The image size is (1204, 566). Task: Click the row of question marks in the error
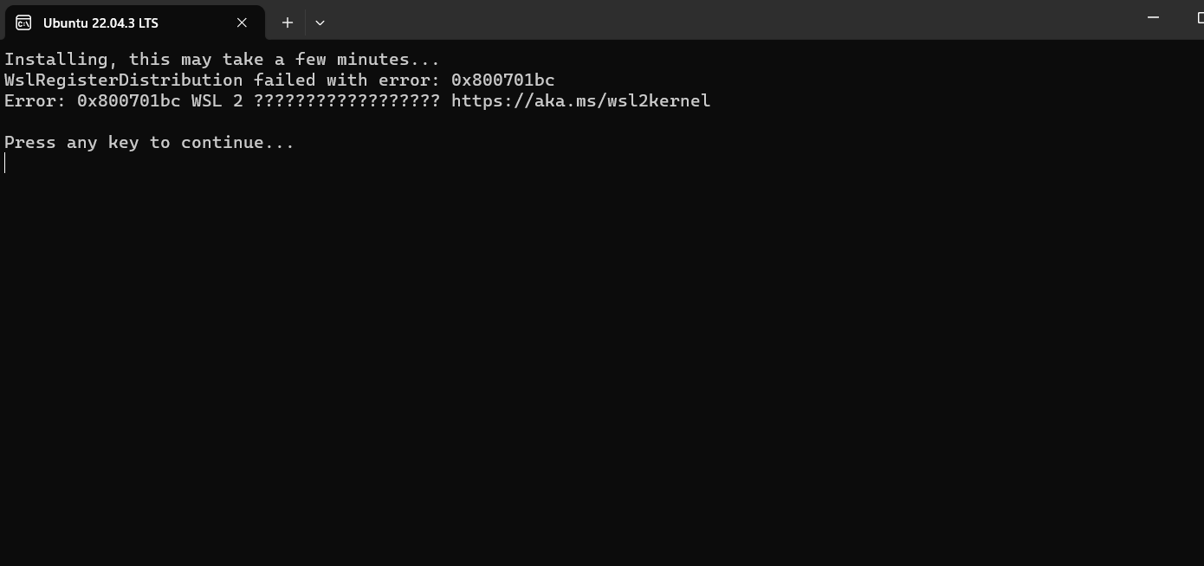[346, 100]
